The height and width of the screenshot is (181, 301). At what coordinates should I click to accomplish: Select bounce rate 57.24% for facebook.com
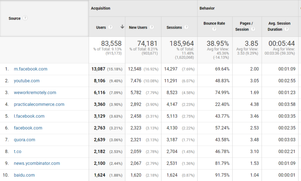coord(222,128)
